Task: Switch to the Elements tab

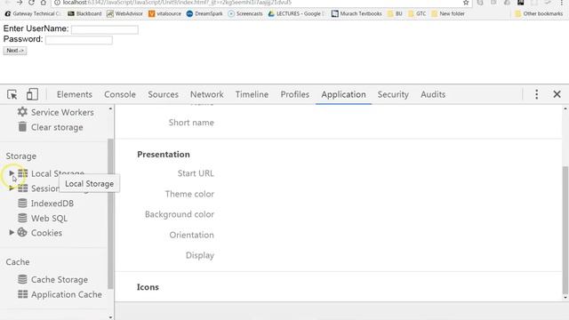Action: tap(75, 94)
